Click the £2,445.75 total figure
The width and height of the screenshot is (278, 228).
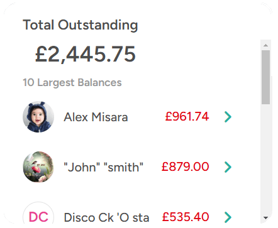pos(86,54)
